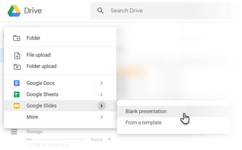Choose From a template
Screen dimensions: 242x150
coord(174,123)
